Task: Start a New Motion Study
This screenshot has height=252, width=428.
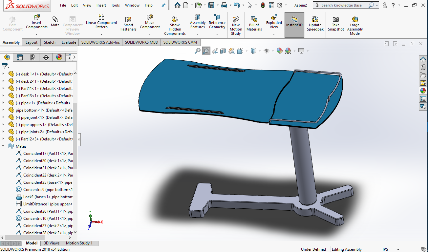Action: click(236, 26)
